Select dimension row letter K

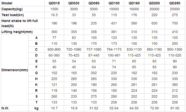(x=36, y=85)
